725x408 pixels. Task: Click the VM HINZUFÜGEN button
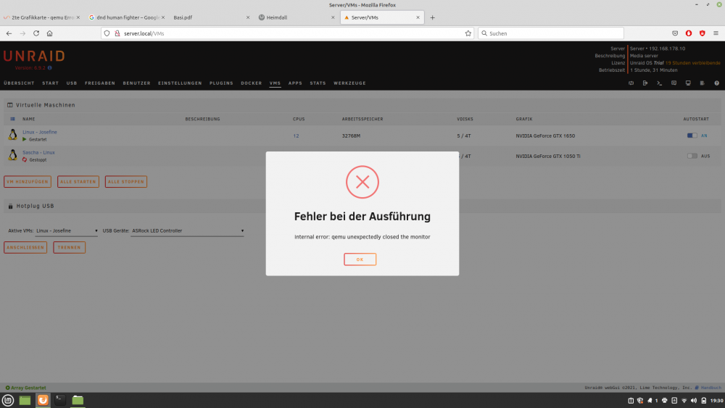28,182
